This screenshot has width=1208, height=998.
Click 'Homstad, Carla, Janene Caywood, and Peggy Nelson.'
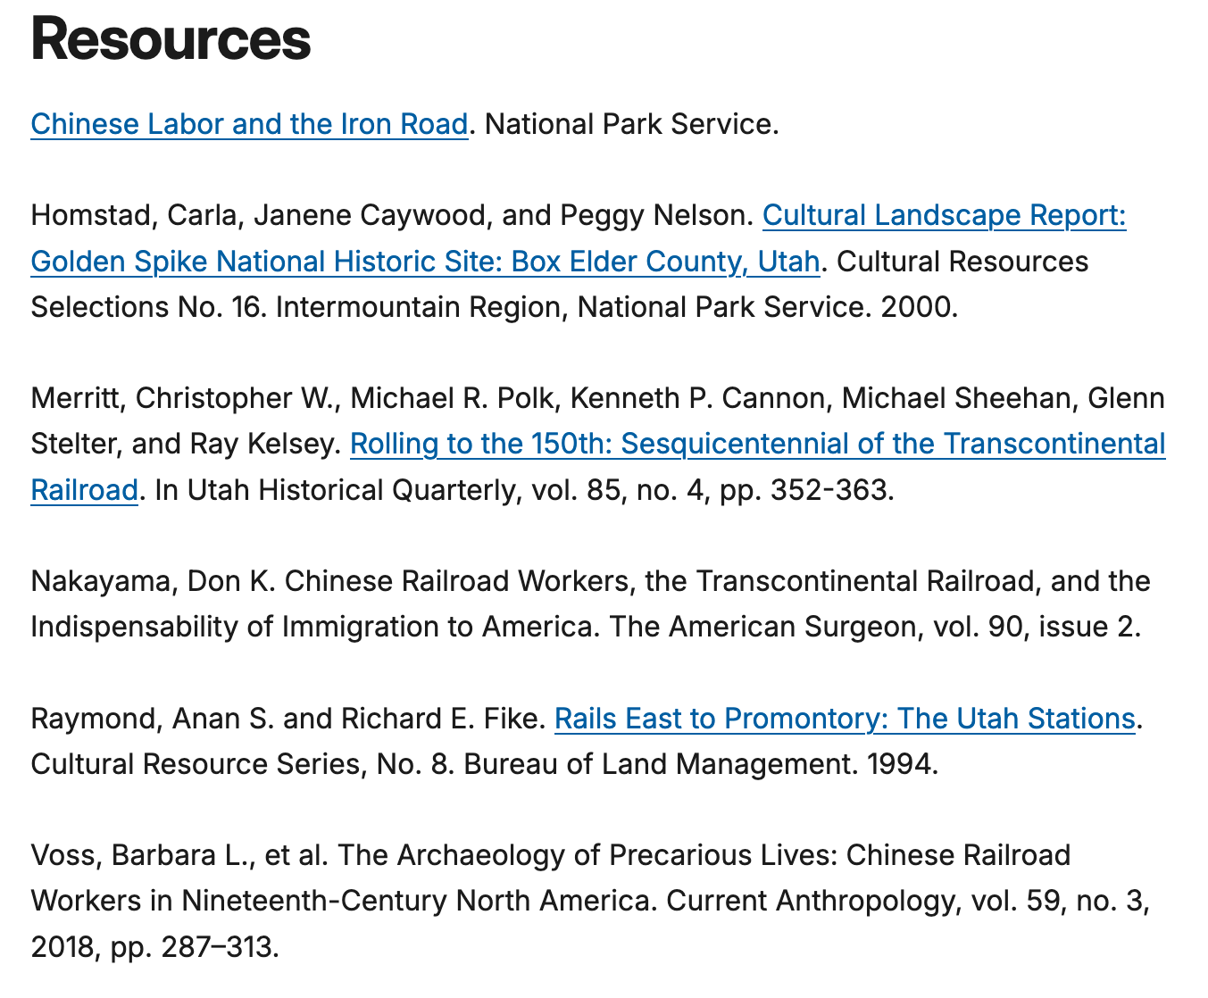tap(392, 216)
